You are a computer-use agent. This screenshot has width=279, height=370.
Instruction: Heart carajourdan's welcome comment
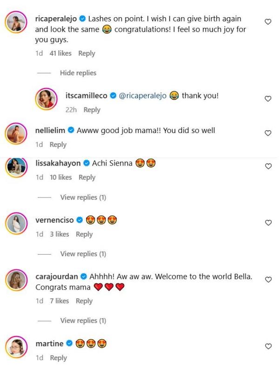(x=268, y=279)
